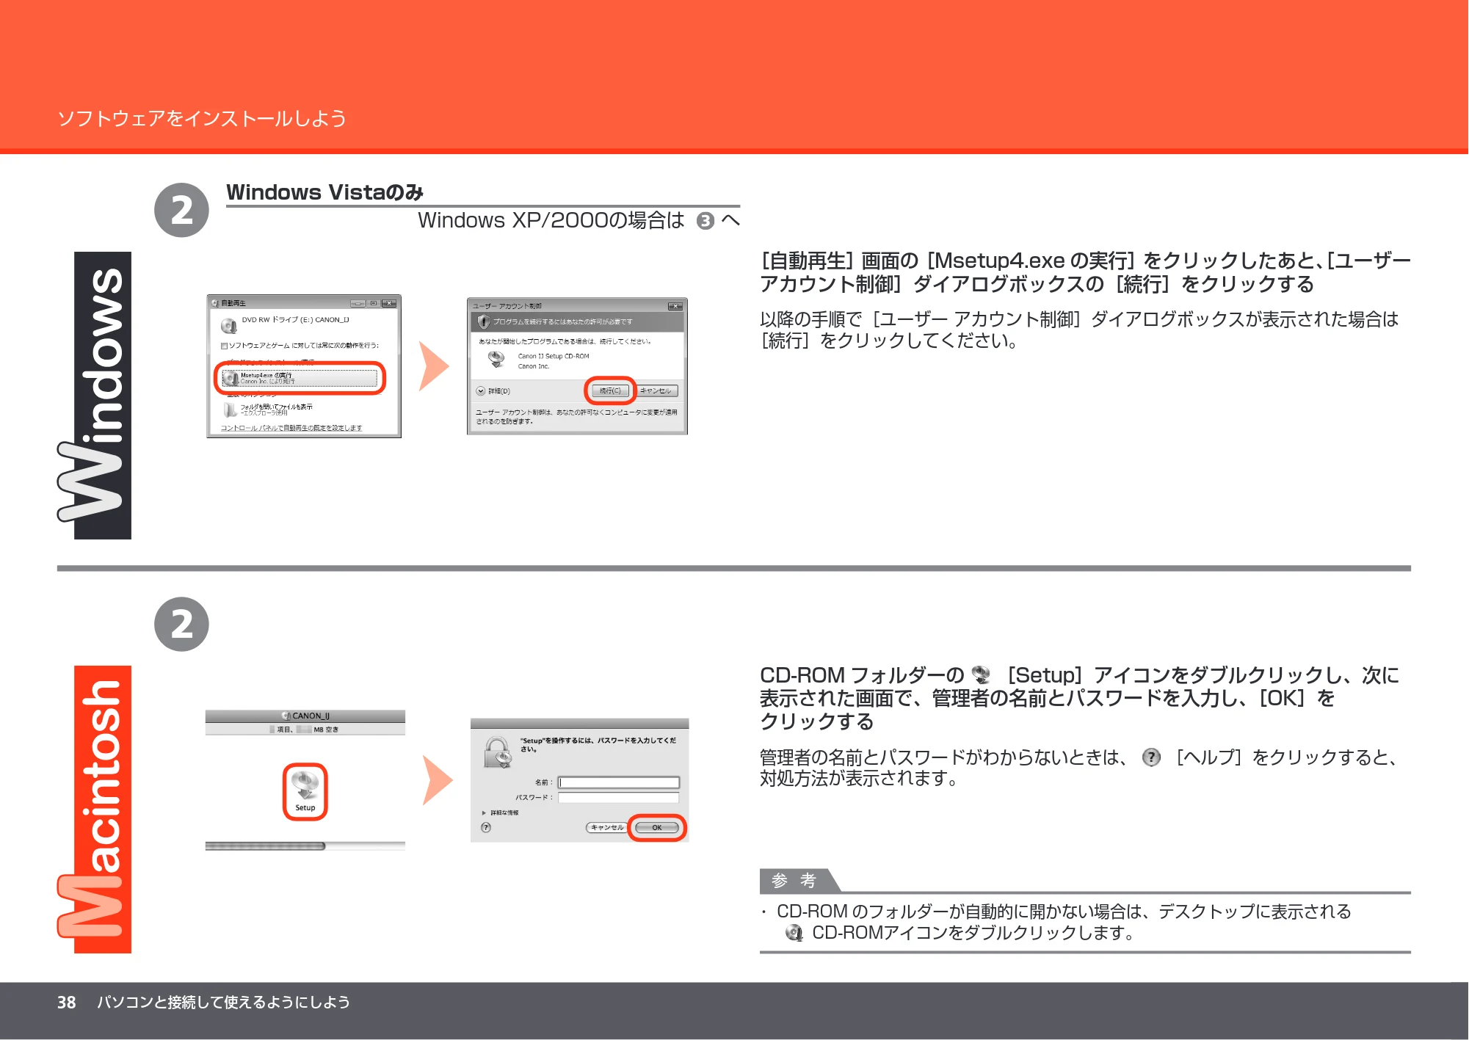The image size is (1469, 1040).
Task: Click the パスワード password input field
Action: [619, 797]
